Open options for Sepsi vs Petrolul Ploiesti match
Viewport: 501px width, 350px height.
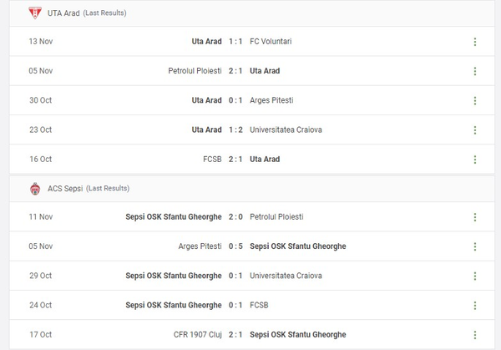[474, 217]
